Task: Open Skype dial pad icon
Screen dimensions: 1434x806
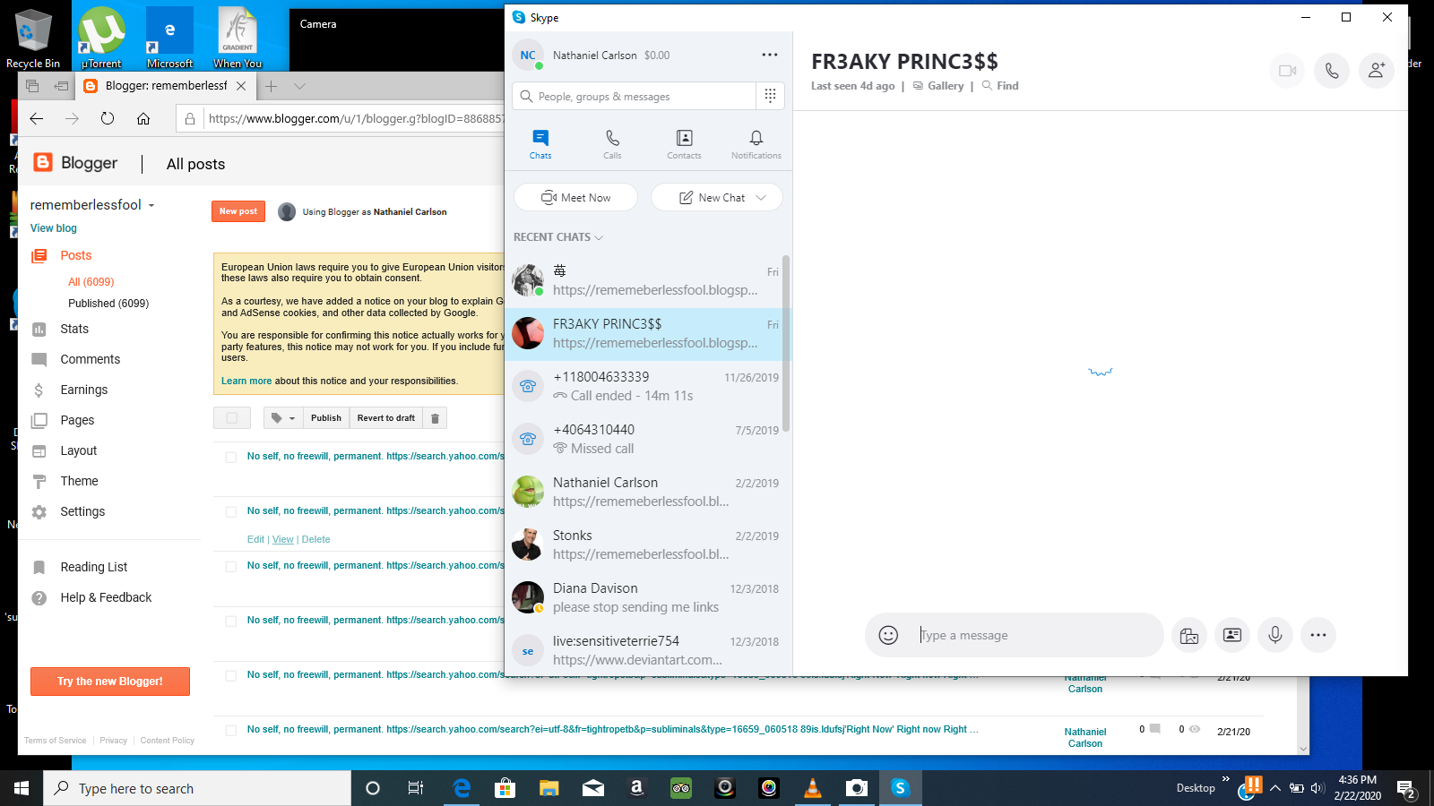Action: [x=770, y=96]
